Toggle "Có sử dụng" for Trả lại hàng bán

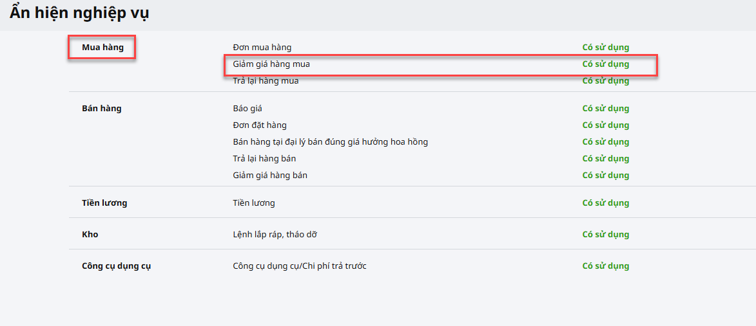point(605,159)
